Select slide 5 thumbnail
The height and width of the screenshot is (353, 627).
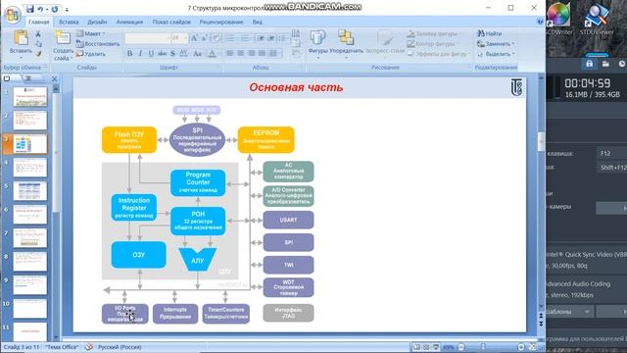(30, 191)
